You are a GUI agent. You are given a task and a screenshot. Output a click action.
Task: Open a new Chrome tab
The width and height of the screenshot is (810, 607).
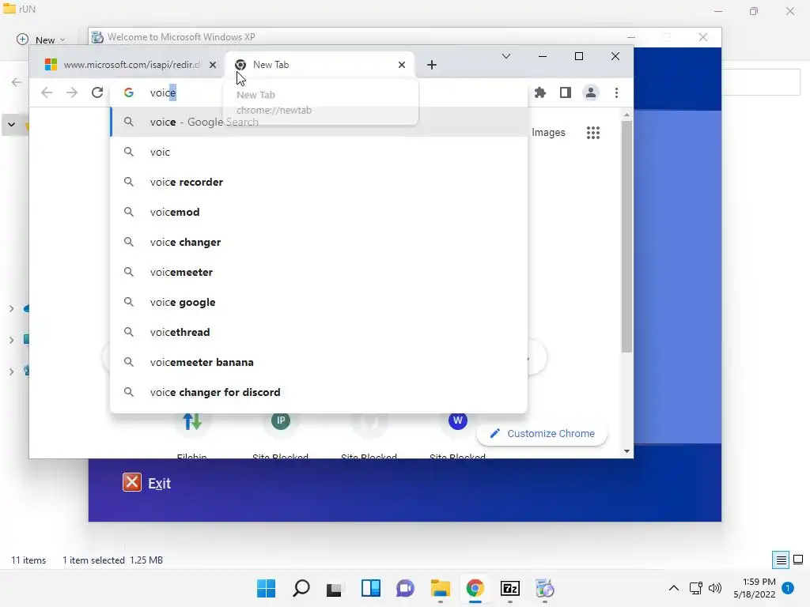(432, 65)
